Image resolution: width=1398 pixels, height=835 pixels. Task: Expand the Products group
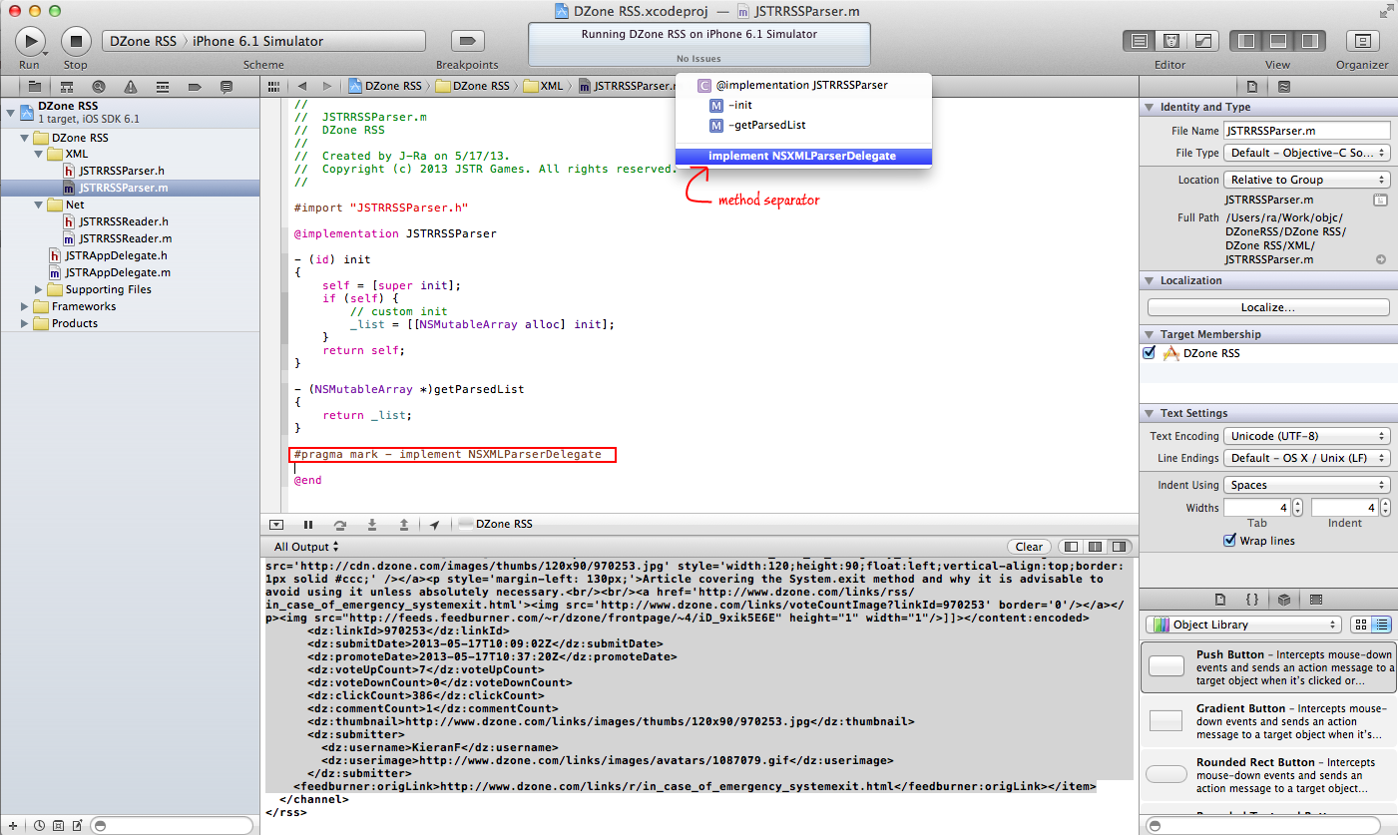(26, 323)
